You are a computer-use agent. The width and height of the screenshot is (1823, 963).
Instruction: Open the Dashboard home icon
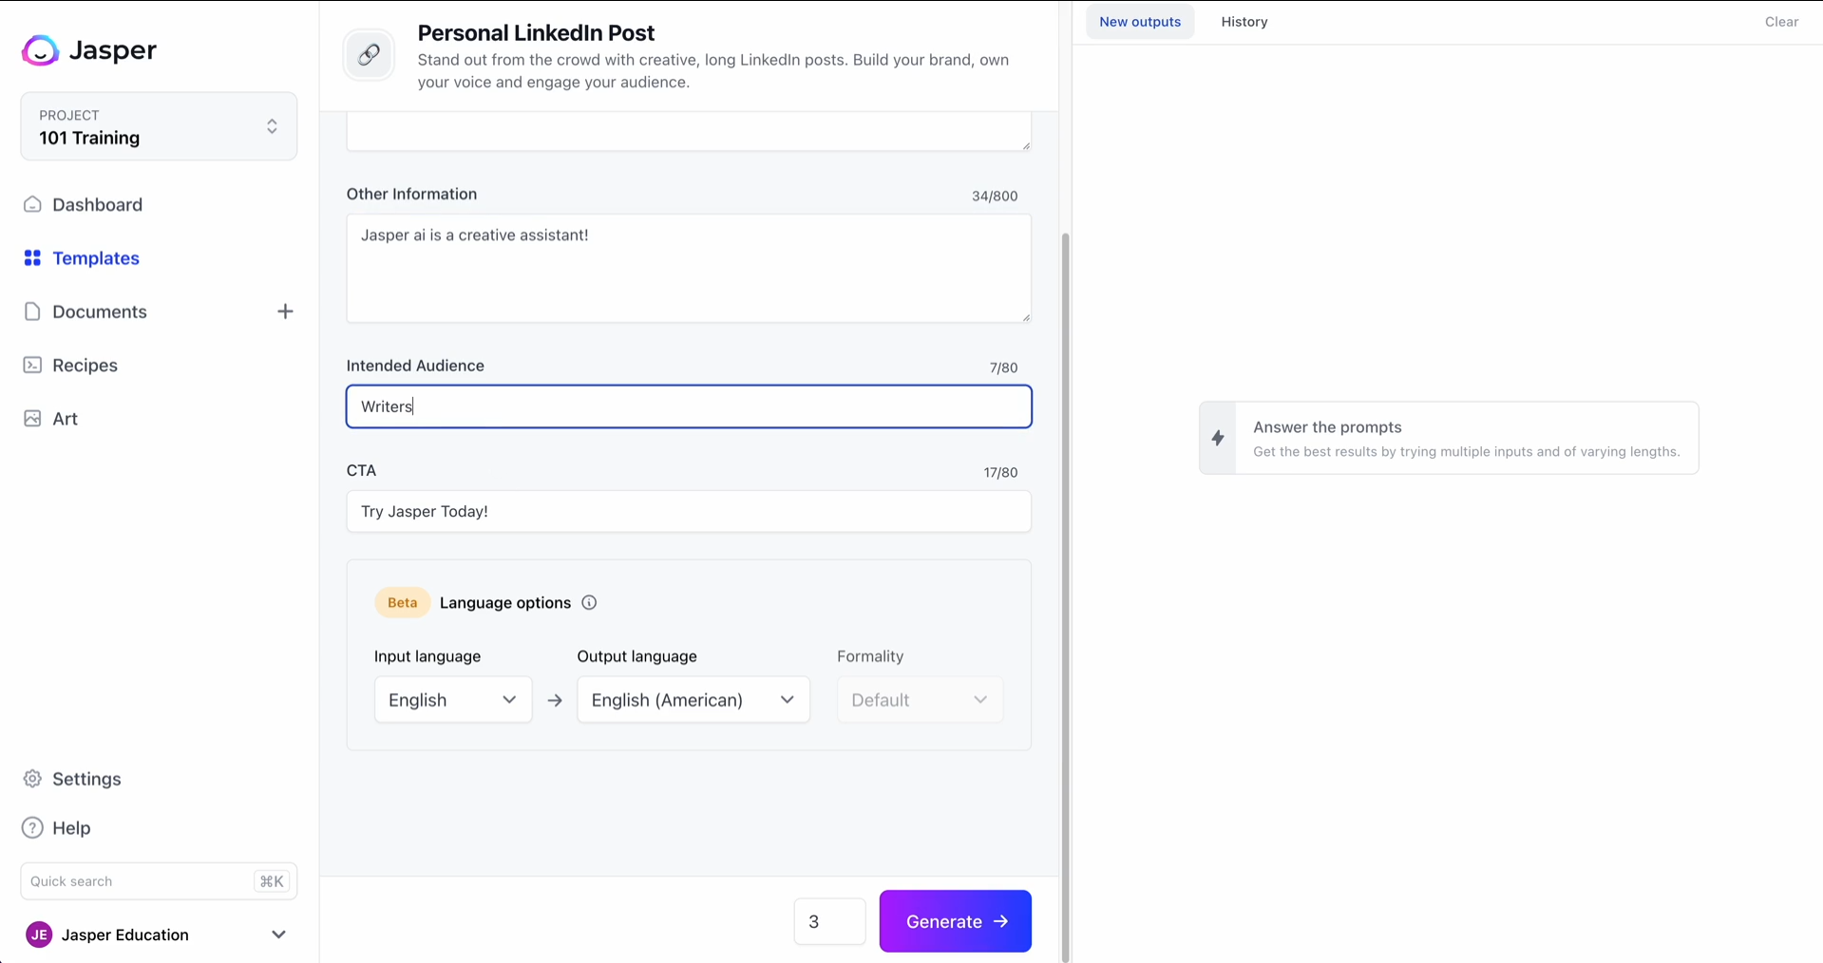click(32, 204)
